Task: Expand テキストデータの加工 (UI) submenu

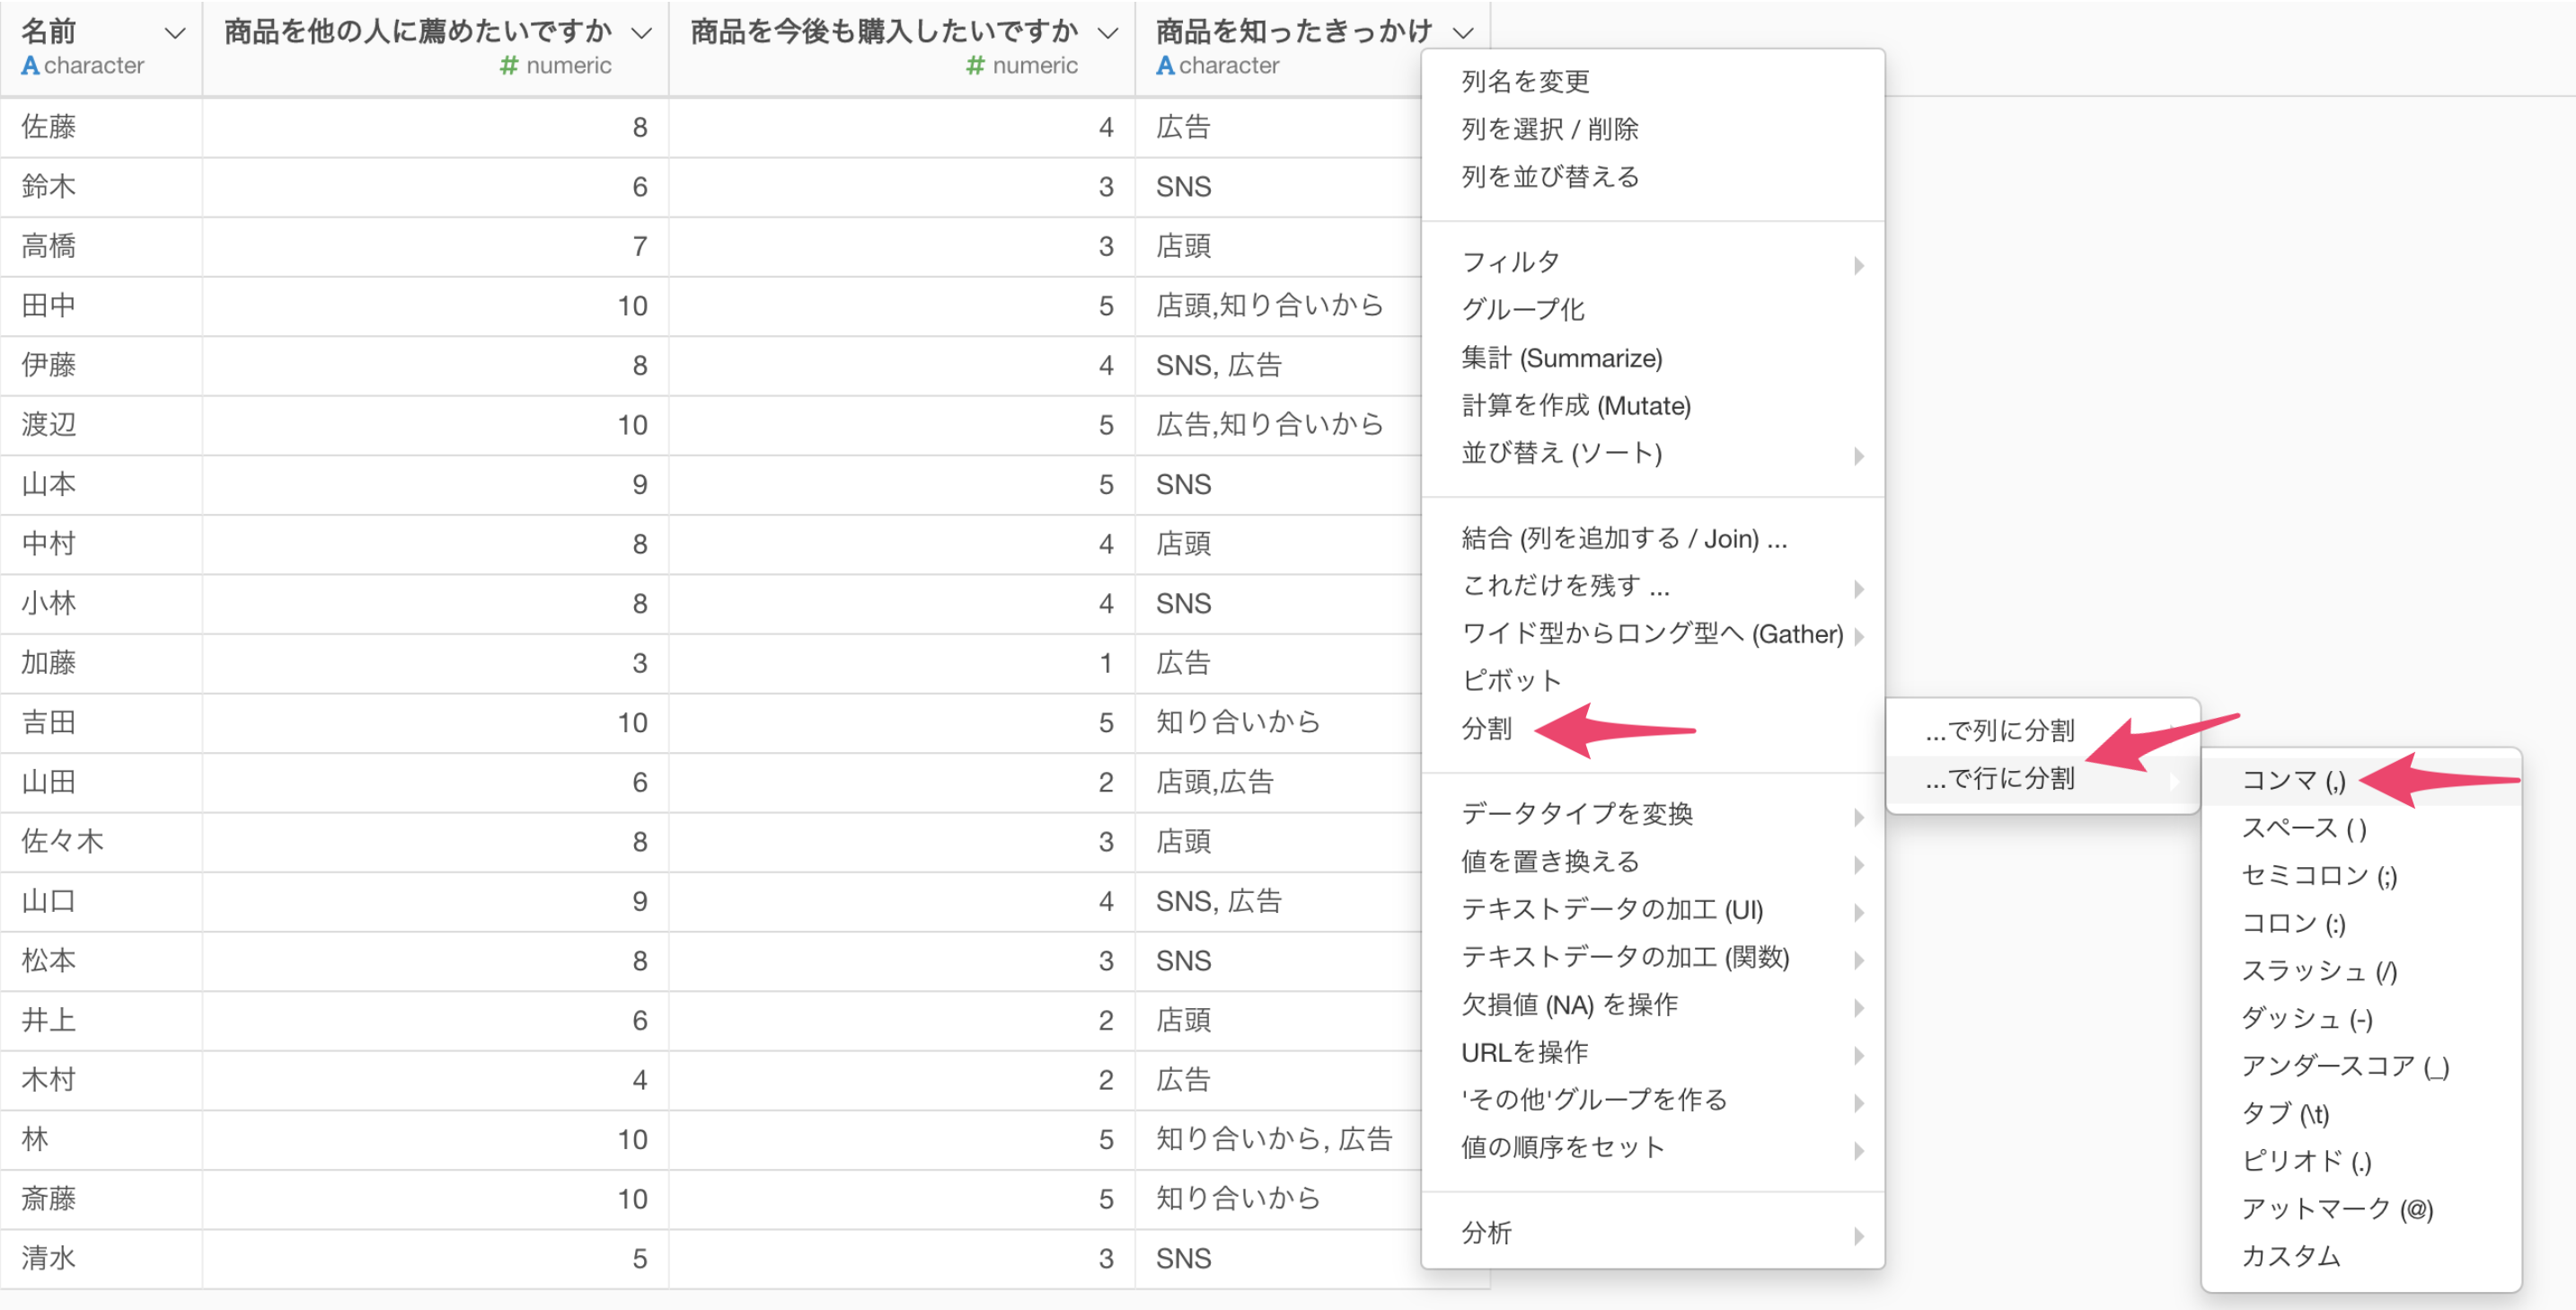Action: (1653, 910)
